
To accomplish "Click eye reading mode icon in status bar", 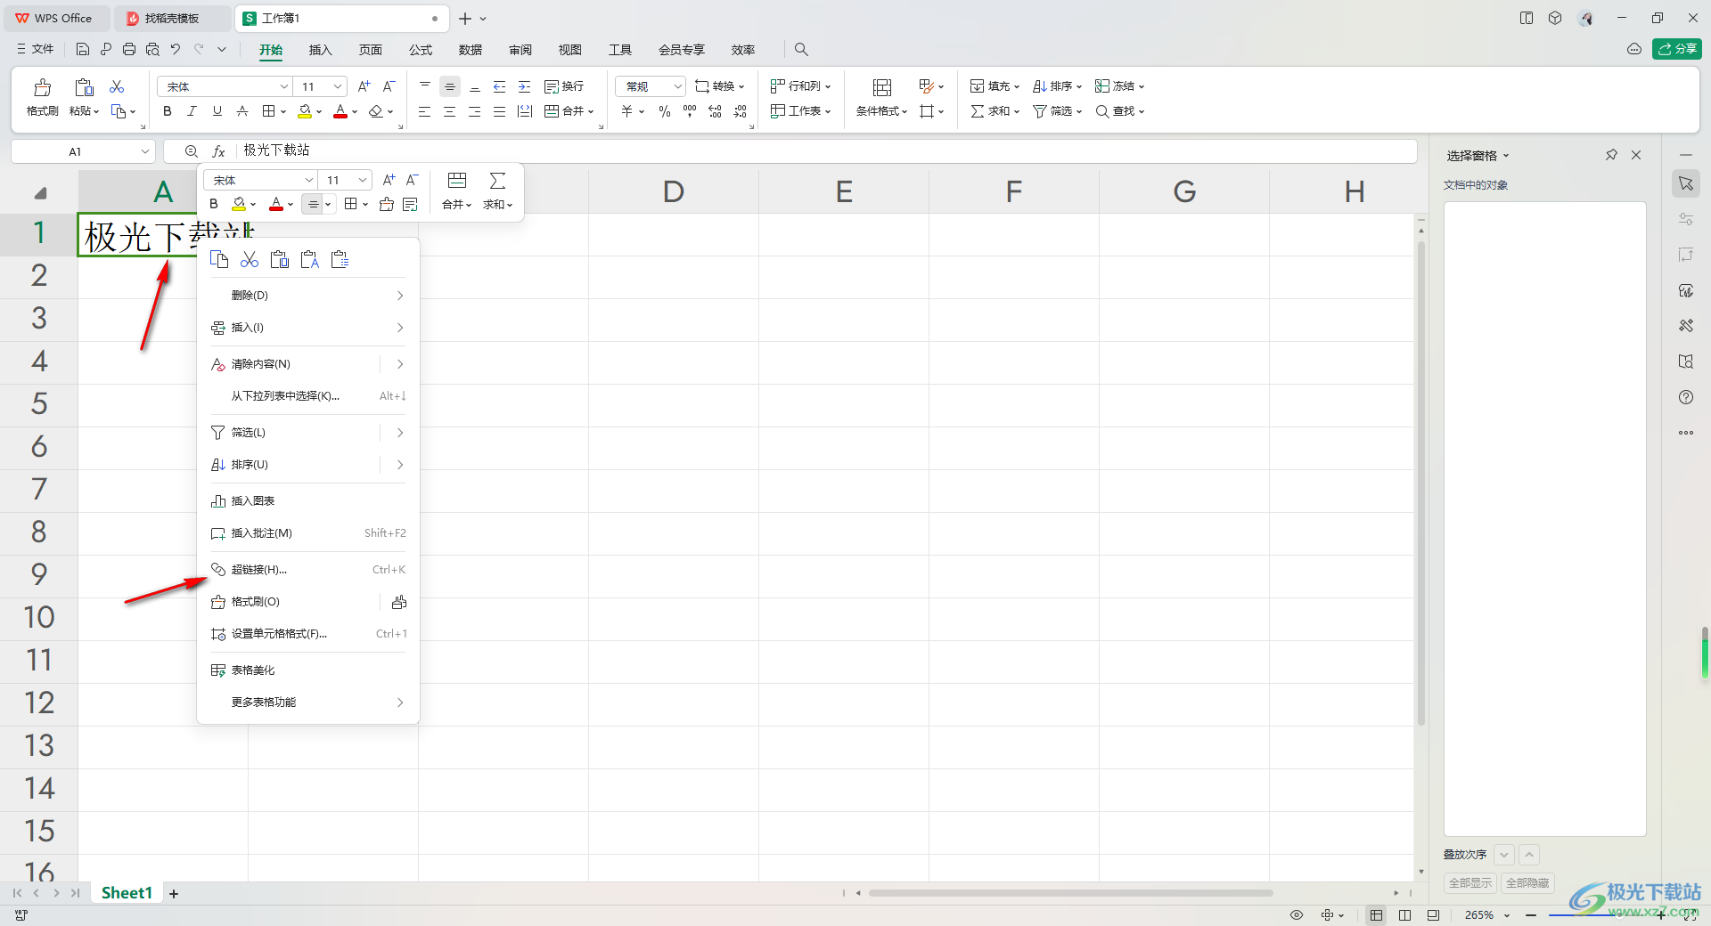I will tap(1297, 914).
